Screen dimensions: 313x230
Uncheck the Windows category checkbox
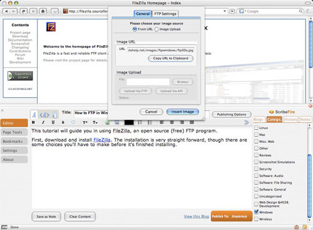[256, 212]
